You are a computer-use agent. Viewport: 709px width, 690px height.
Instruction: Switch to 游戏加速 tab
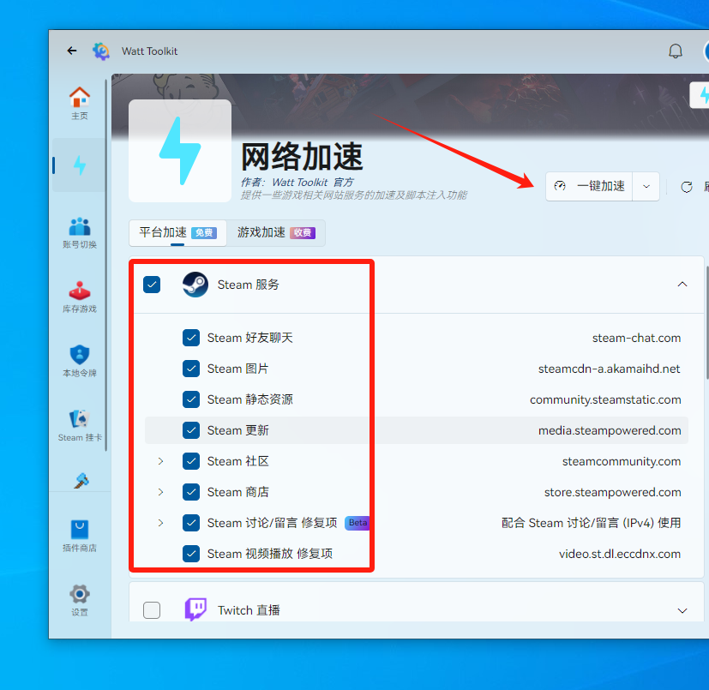tap(276, 233)
